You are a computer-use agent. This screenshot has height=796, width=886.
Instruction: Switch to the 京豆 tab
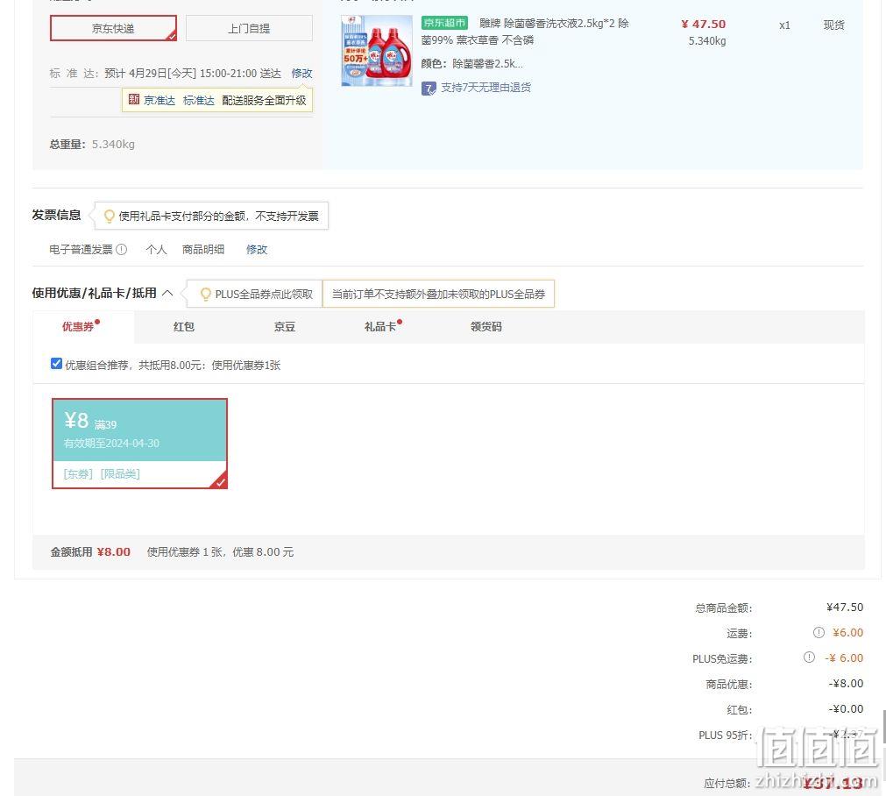pos(284,327)
